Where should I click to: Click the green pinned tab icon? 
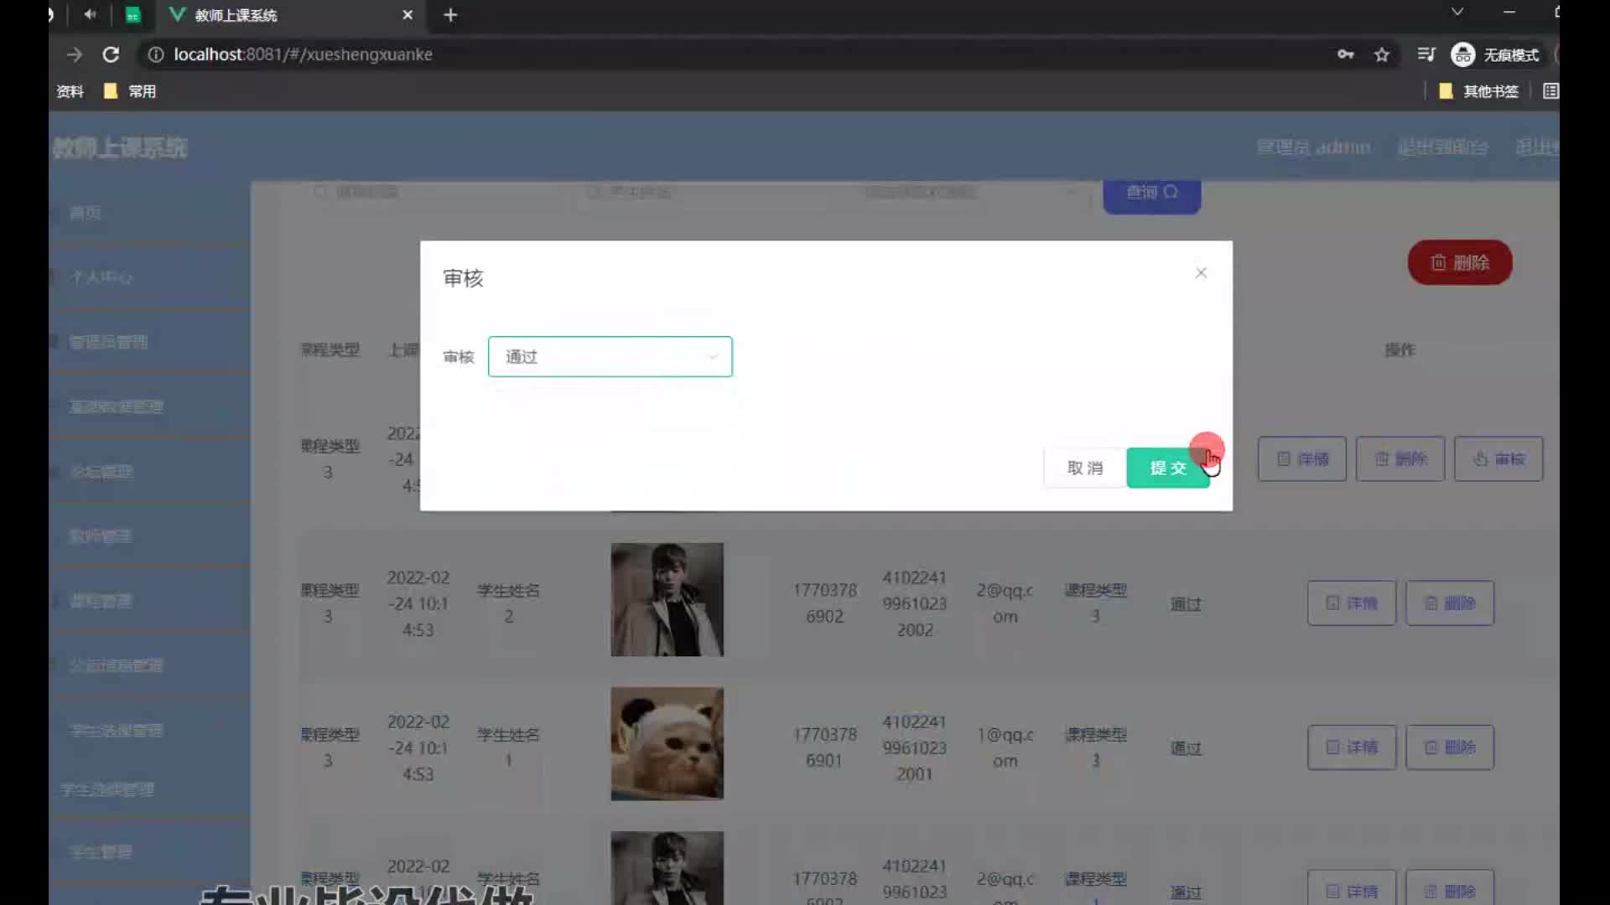click(x=132, y=15)
